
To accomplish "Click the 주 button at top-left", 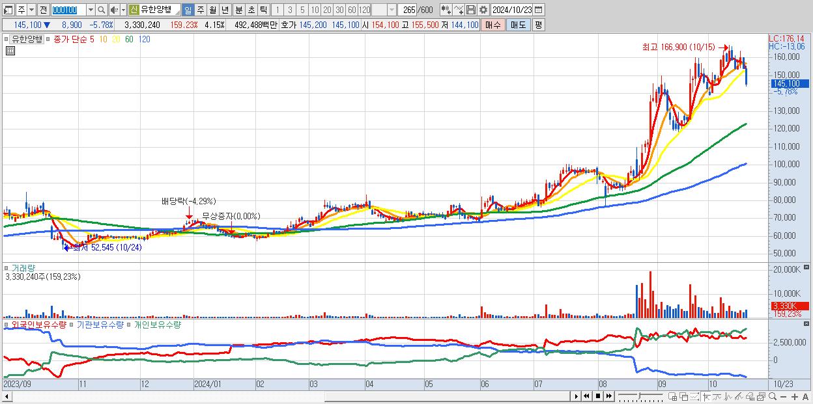I will click(21, 10).
